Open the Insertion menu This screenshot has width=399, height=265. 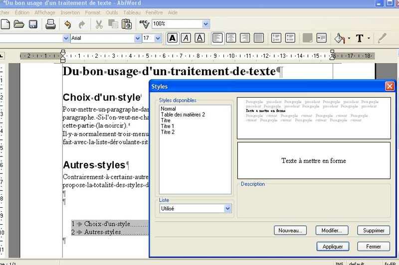click(x=70, y=12)
